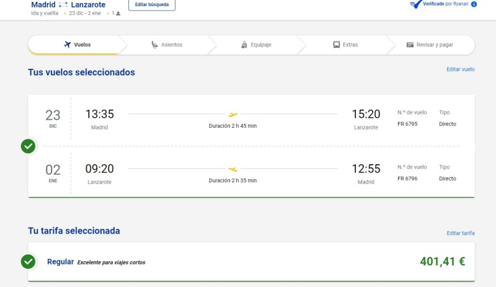Viewport: 496px width, 287px height.
Task: Click the passenger count icon in the header
Action: pos(118,13)
